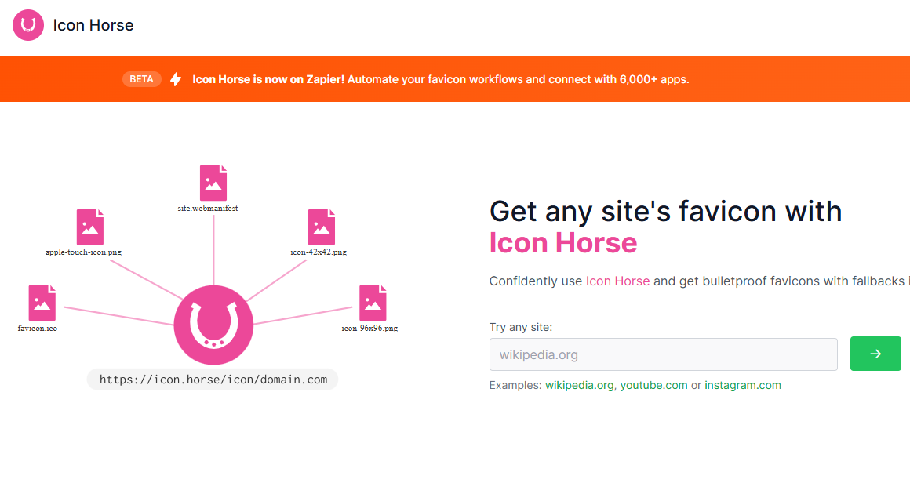Click the pink 'Icon Horse' headline text

coord(563,242)
